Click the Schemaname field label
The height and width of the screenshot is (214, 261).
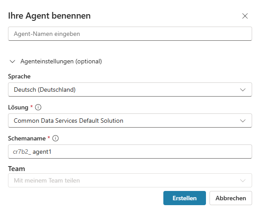[x=27, y=138]
